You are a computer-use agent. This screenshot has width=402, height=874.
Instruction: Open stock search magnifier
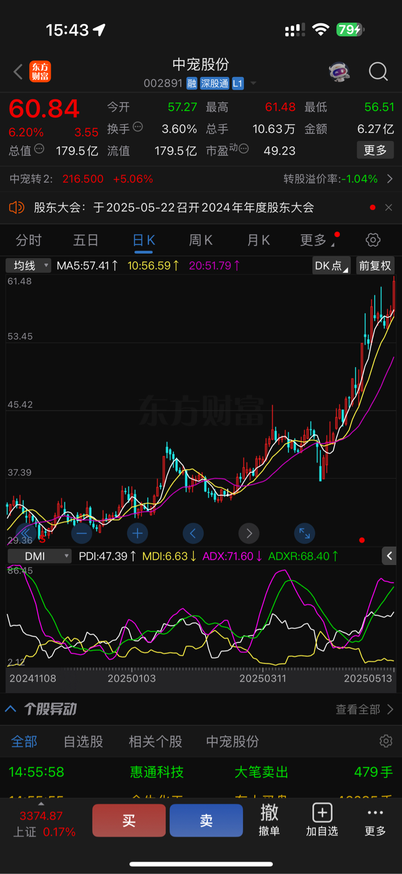(x=378, y=72)
